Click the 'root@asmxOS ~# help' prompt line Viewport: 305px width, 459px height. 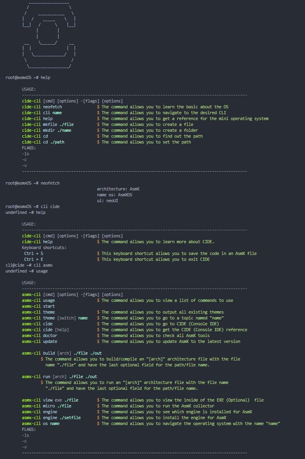coord(28,77)
